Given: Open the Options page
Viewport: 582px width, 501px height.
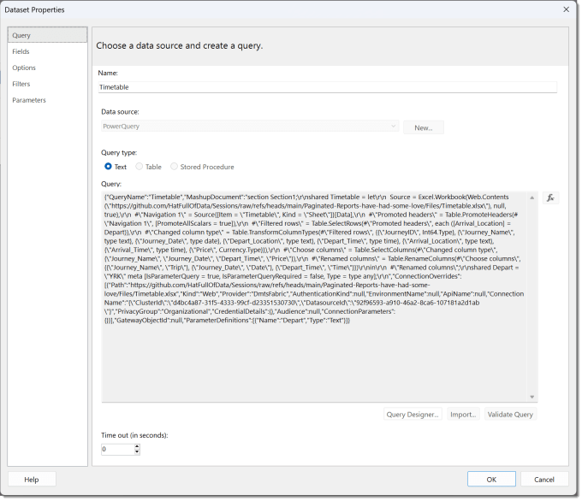Looking at the screenshot, I should (x=48, y=68).
